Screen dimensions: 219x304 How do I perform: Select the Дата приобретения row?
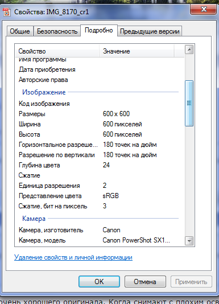coord(100,69)
